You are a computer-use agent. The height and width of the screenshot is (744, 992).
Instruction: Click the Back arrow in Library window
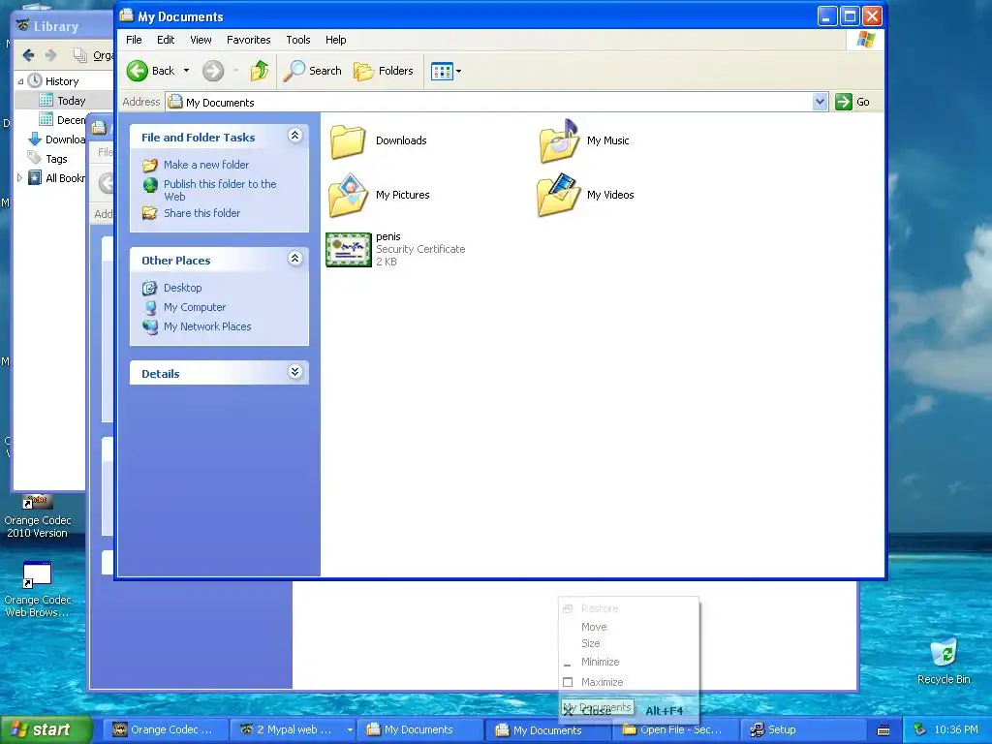tap(28, 55)
